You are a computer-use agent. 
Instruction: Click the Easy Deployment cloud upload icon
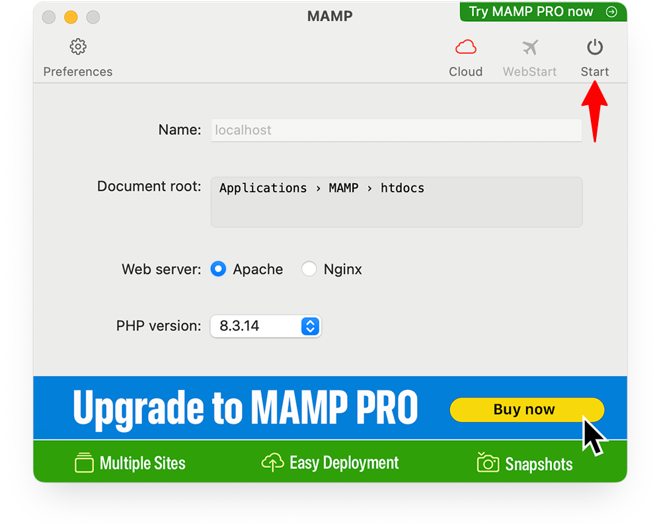click(x=273, y=463)
